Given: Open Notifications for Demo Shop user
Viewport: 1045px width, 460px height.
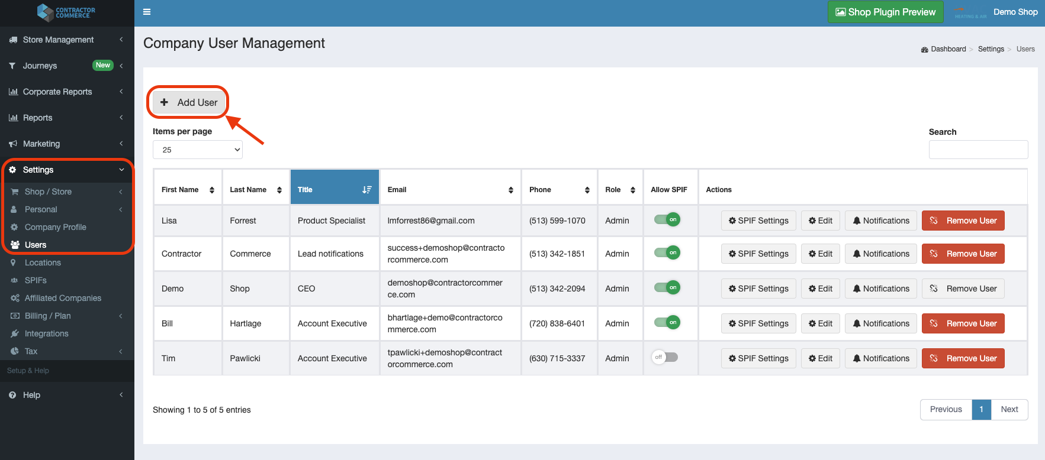Looking at the screenshot, I should point(881,289).
